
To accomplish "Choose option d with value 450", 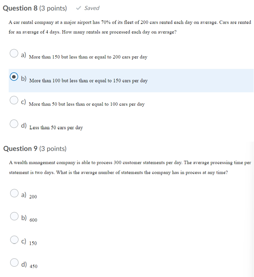I will pyautogui.click(x=14, y=262).
